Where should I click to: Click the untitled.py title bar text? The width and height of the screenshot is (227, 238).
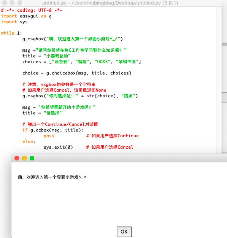110,3
